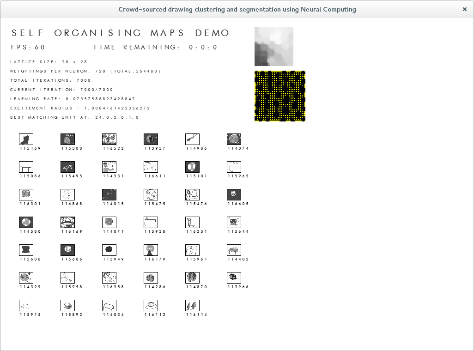Open drawing thumbnail 113957

click(151, 139)
